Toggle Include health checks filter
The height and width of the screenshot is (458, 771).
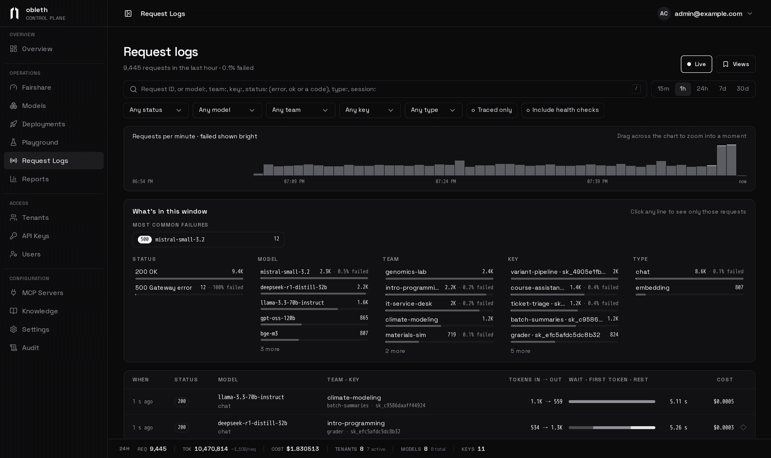tap(563, 110)
